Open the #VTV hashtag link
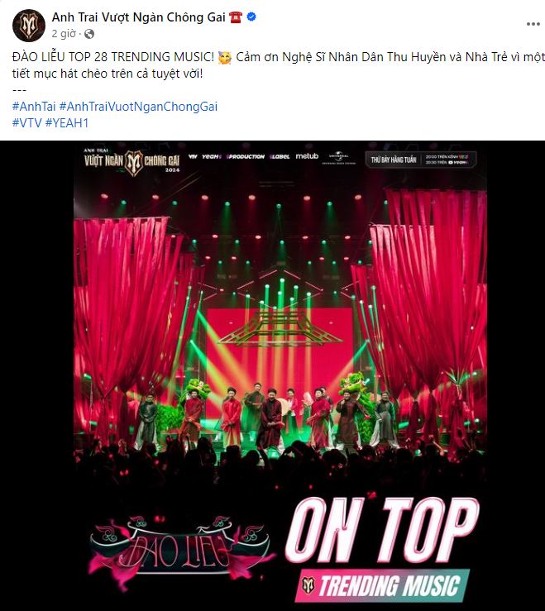Screen dimensions: 545x611 (x=27, y=122)
